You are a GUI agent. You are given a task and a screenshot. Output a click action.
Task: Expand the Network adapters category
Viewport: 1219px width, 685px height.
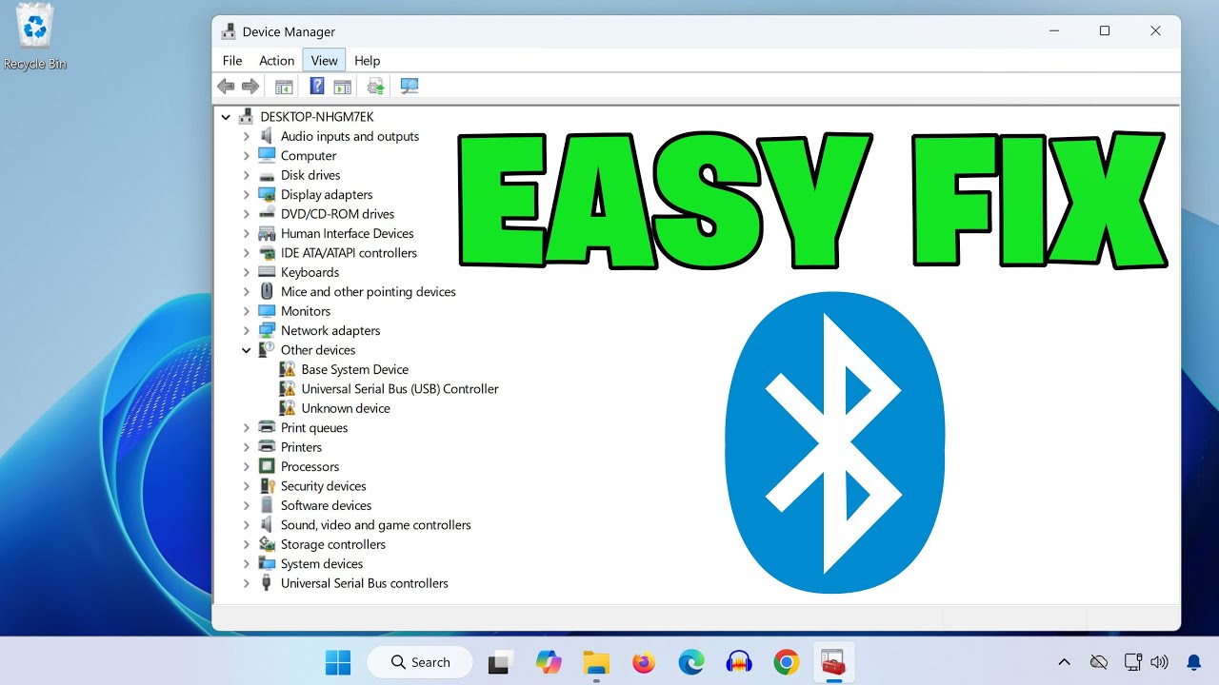pyautogui.click(x=247, y=331)
